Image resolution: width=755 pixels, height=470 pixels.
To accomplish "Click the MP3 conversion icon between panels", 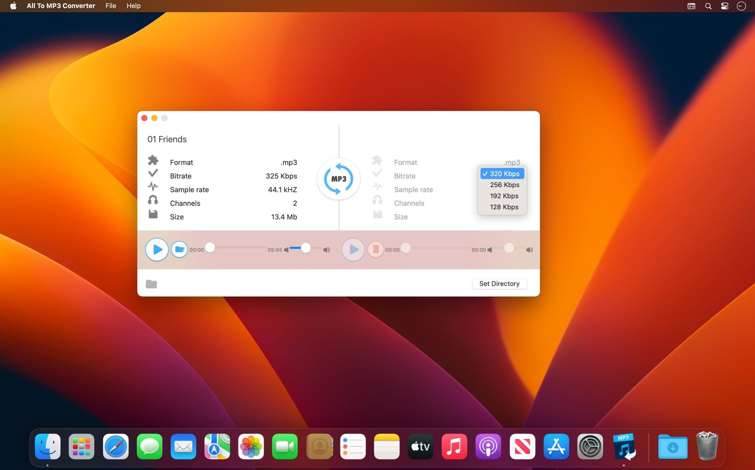I will coord(338,179).
